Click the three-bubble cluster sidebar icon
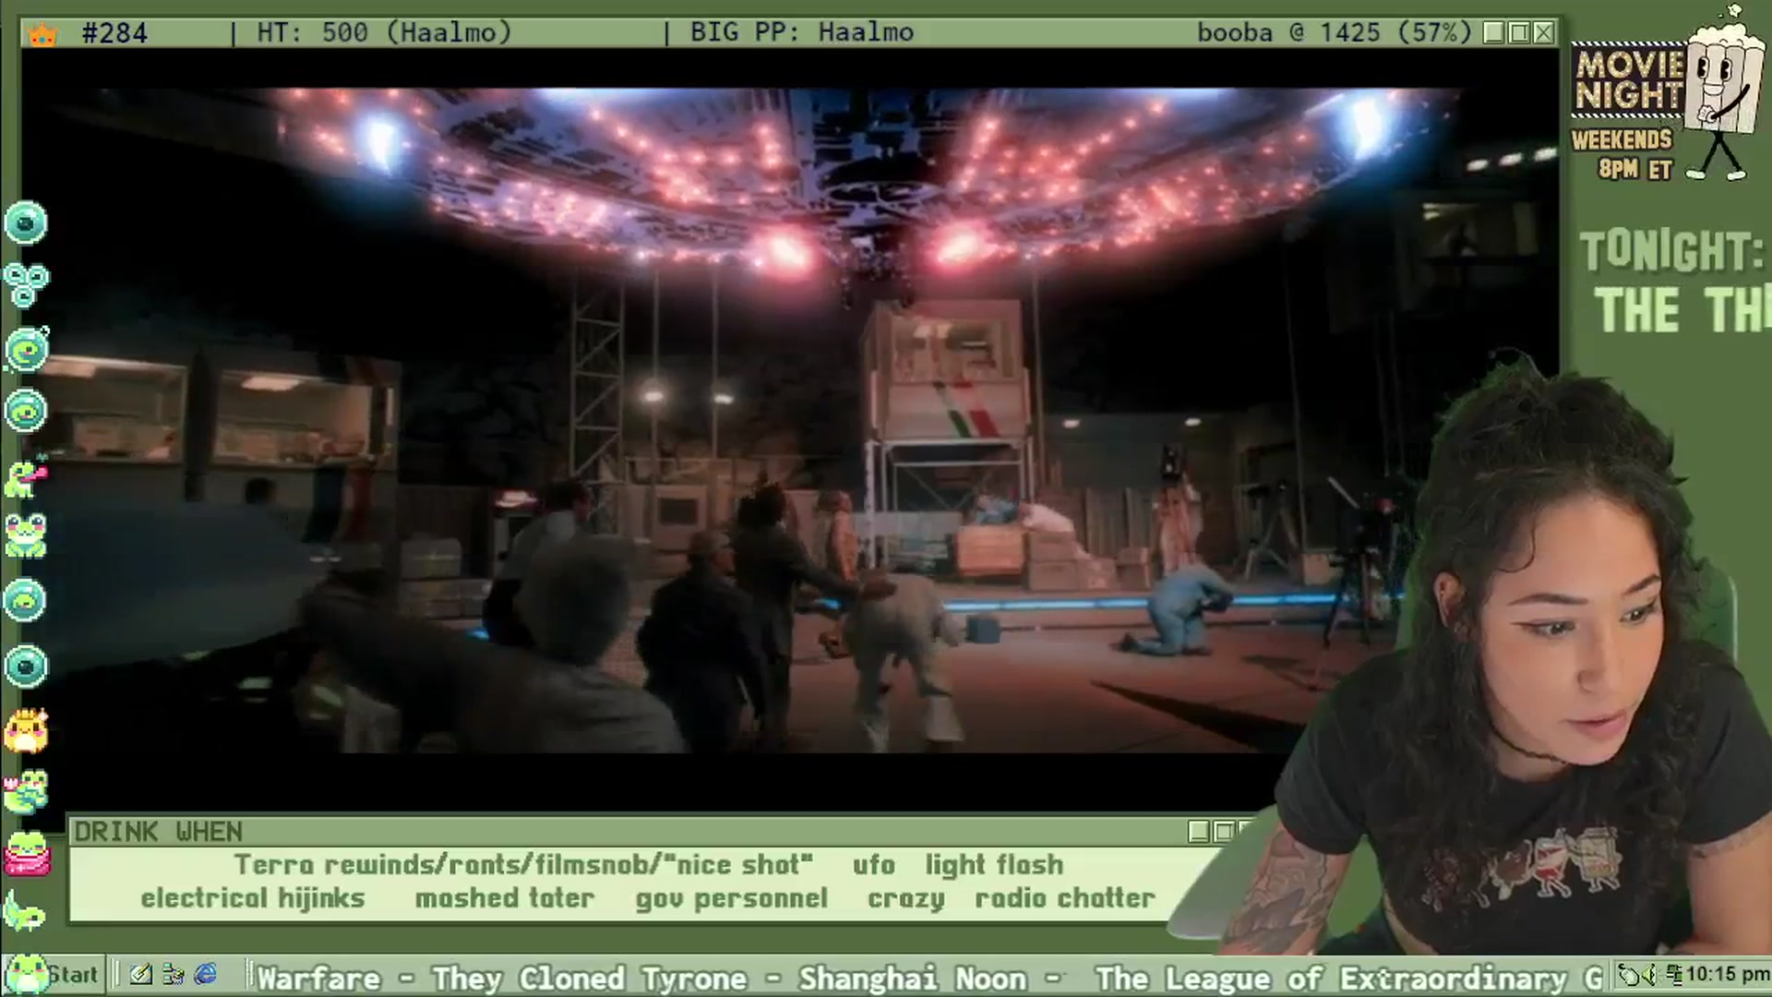 tap(25, 285)
